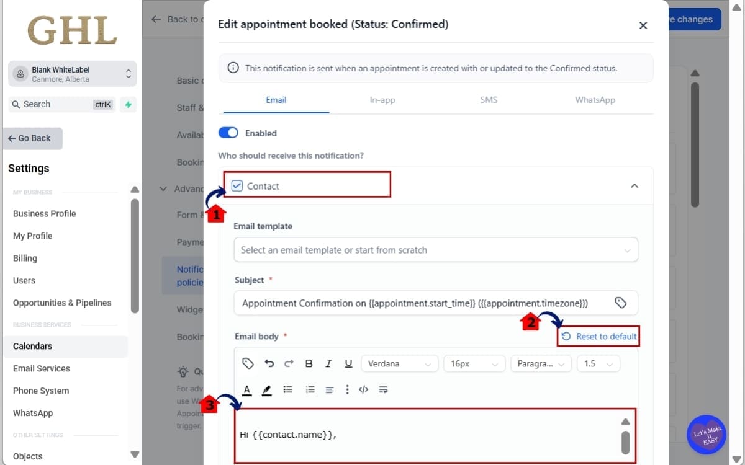Open My Profile settings

pyautogui.click(x=32, y=236)
